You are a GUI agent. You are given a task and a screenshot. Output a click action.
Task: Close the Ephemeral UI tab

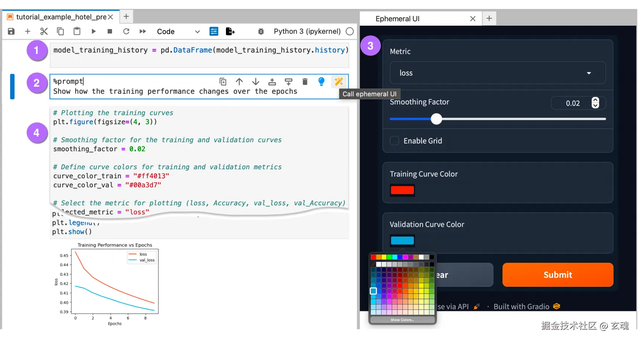[x=473, y=19]
